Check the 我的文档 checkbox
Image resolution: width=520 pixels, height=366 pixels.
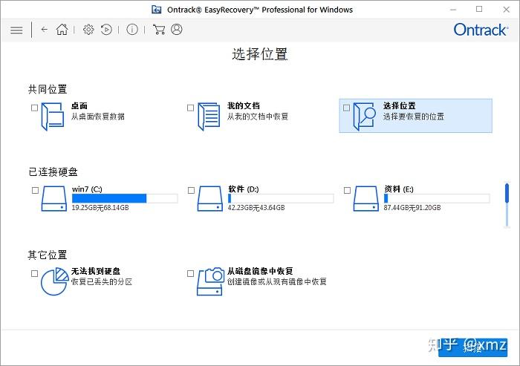(190, 108)
